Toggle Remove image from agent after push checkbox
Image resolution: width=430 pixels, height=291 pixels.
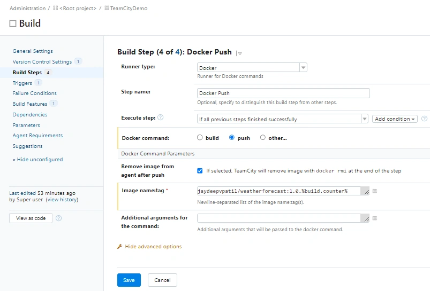(x=200, y=171)
